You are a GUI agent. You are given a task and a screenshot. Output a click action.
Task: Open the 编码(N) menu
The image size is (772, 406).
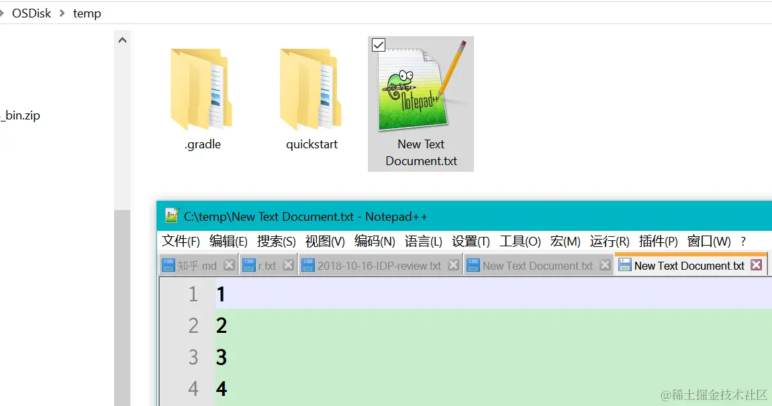tap(375, 241)
